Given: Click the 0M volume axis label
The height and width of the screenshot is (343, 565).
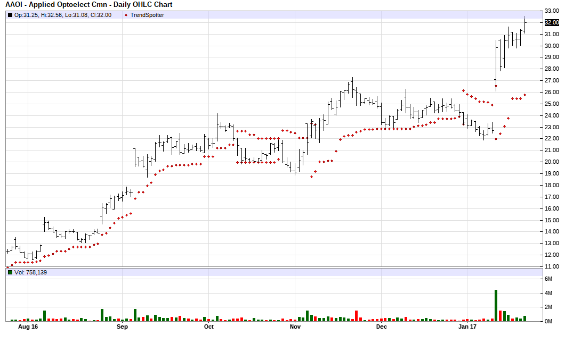Looking at the screenshot, I should pos(548,321).
